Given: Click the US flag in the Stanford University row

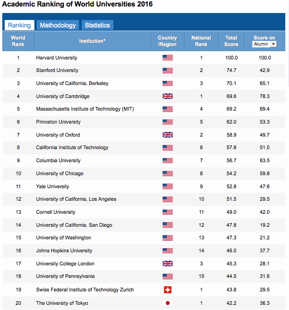Looking at the screenshot, I should pos(167,71).
